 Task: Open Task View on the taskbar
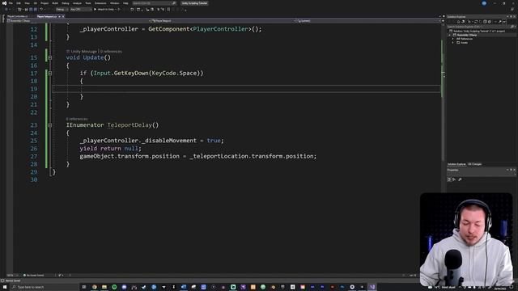pos(84,287)
